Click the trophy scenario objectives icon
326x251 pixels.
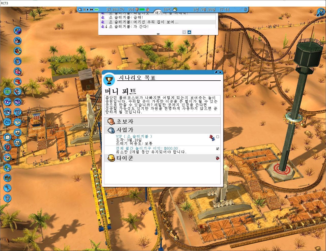point(109,81)
